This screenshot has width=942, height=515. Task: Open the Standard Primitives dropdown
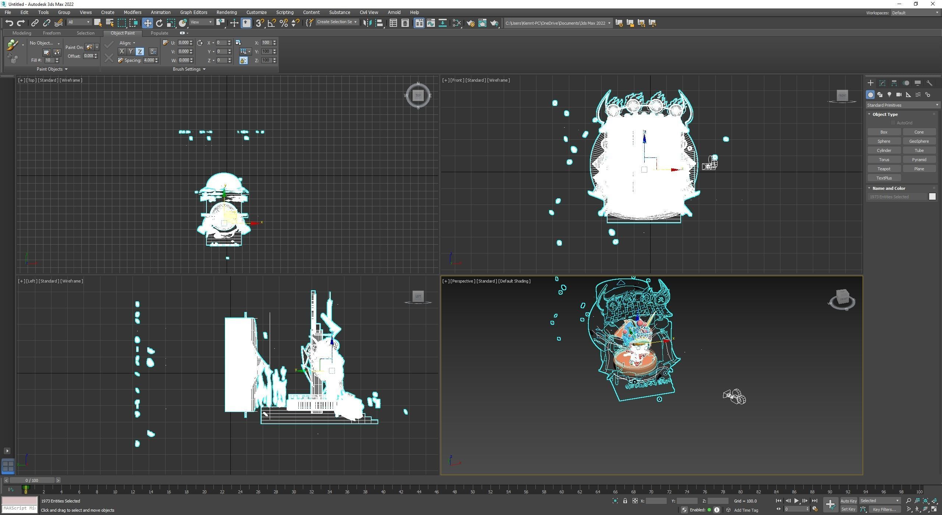tap(902, 105)
